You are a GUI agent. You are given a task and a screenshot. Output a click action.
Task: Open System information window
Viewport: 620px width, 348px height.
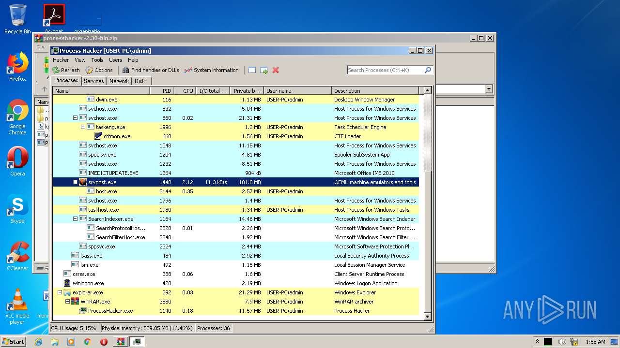(212, 70)
